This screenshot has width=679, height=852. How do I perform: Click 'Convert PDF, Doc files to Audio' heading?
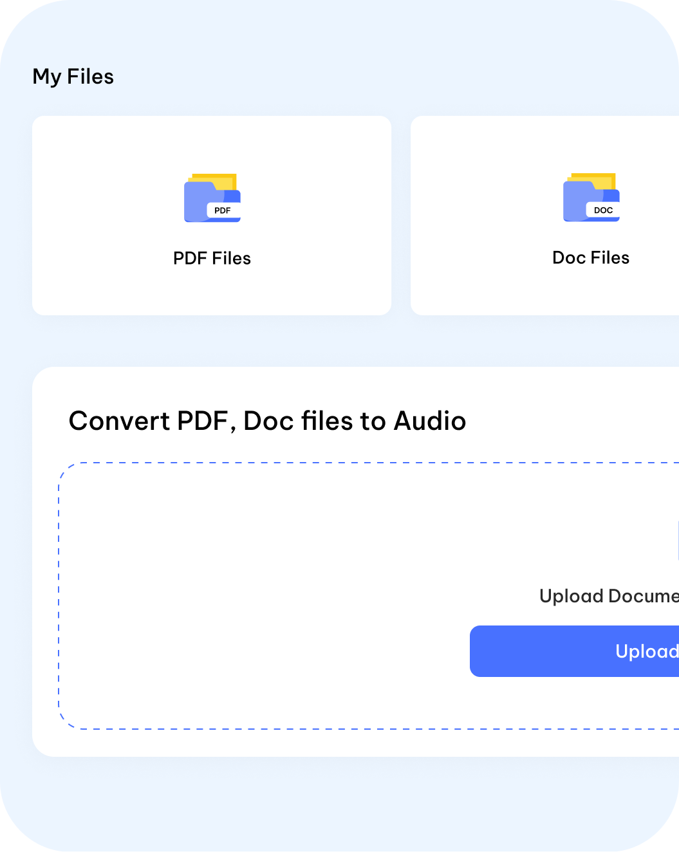point(267,421)
